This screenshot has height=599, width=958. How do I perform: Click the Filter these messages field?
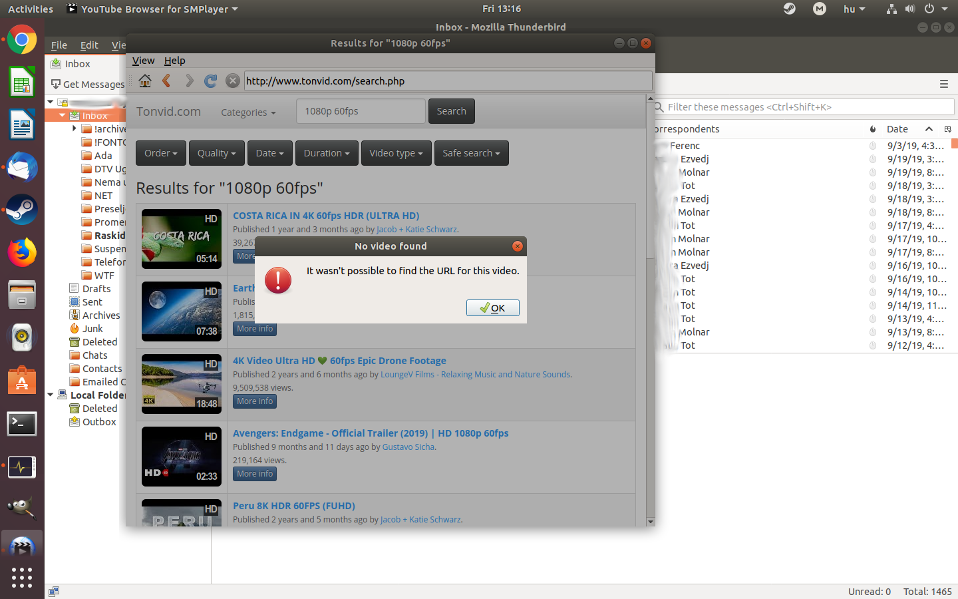point(804,107)
